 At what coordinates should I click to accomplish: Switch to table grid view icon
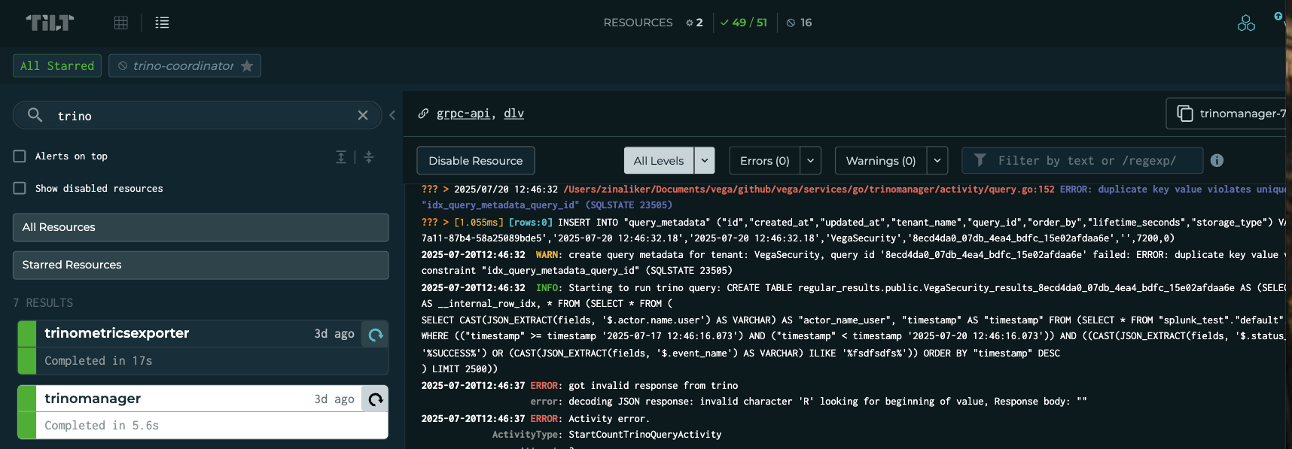pyautogui.click(x=121, y=23)
